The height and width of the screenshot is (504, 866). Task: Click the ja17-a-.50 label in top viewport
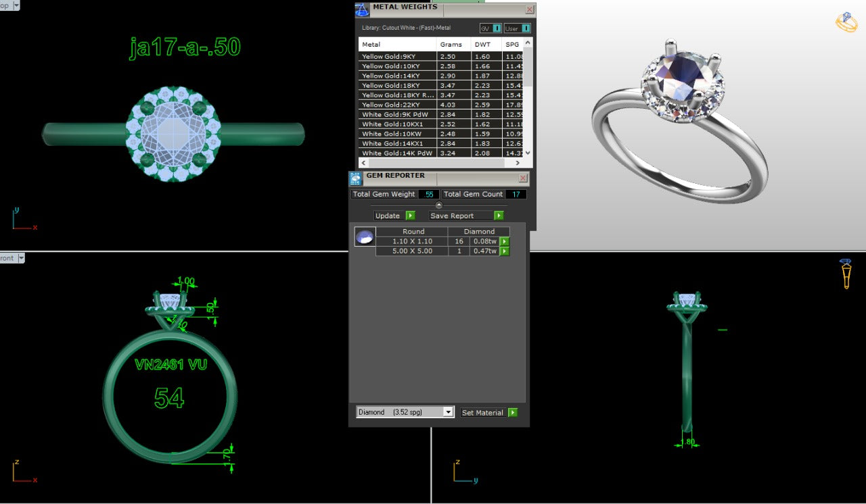pyautogui.click(x=185, y=47)
